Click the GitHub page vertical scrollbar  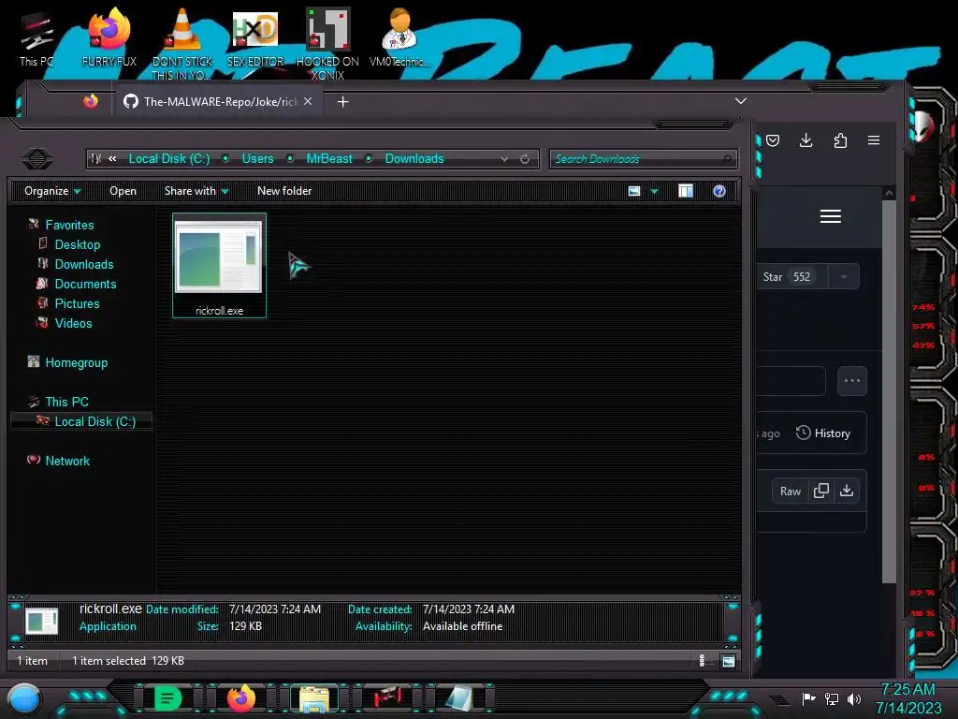pos(889,391)
